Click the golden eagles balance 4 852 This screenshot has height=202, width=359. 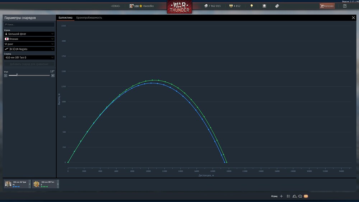pos(235,6)
